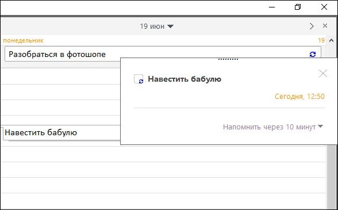Viewport: 338px width, 210px height.
Task: Expand the Напомнить через 10 минут snooze menu
Action: pyautogui.click(x=273, y=127)
